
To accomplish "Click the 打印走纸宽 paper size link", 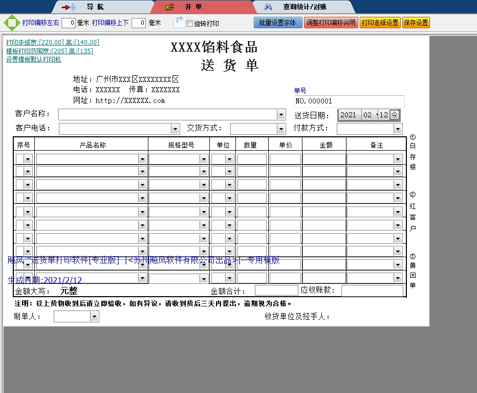I will coord(52,43).
